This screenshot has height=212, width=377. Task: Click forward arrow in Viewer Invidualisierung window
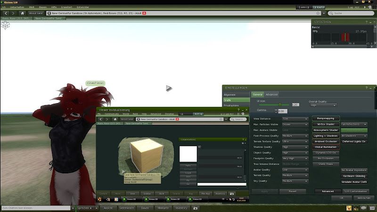tap(107, 119)
